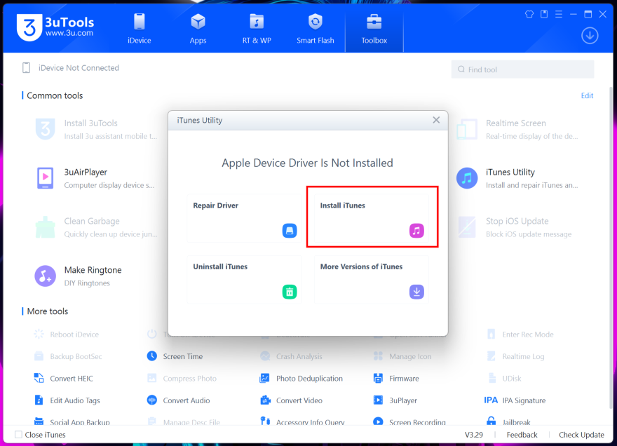Click the pink Install iTunes music icon

[x=416, y=231]
